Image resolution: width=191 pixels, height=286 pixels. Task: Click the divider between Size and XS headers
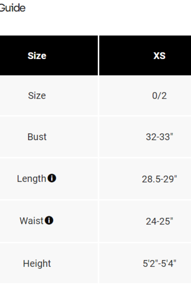[99, 56]
